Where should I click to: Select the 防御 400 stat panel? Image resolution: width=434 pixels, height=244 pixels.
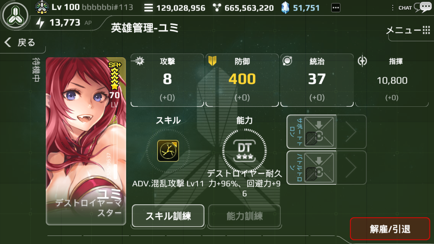point(242,80)
